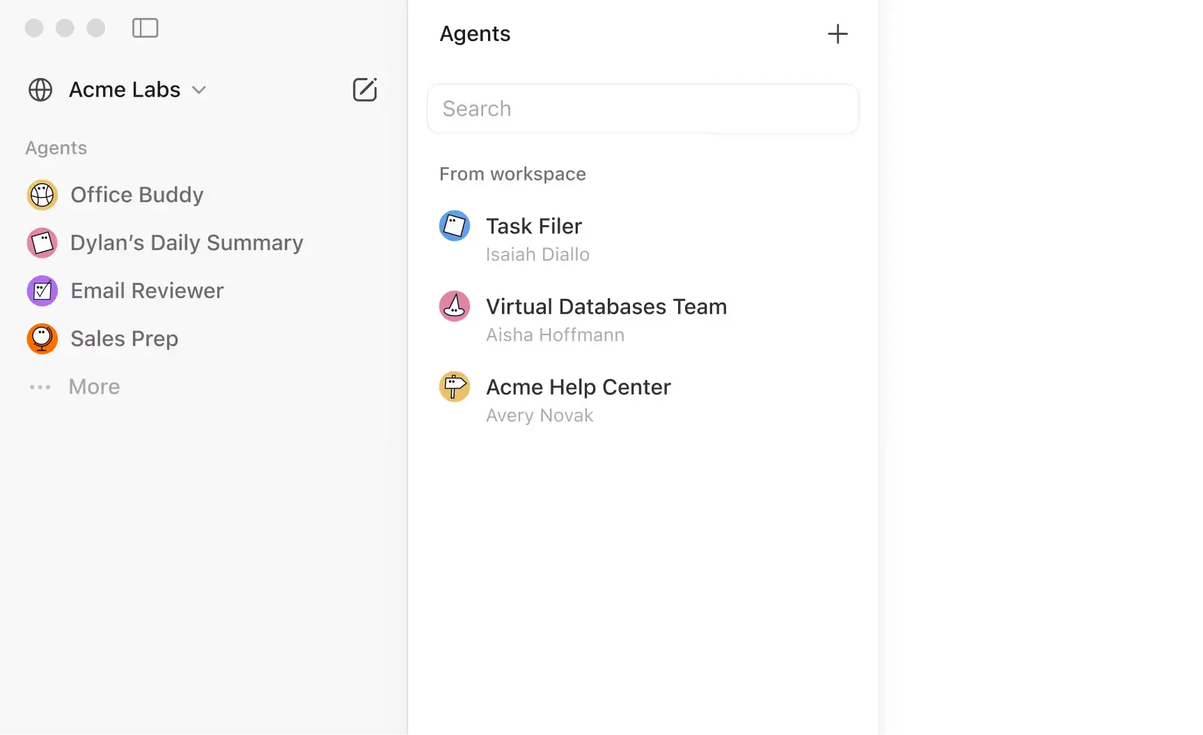The image size is (1203, 735).
Task: Select the Office Buddy agent icon
Action: 42,195
